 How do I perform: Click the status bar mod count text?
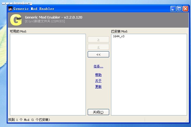coord(29,120)
